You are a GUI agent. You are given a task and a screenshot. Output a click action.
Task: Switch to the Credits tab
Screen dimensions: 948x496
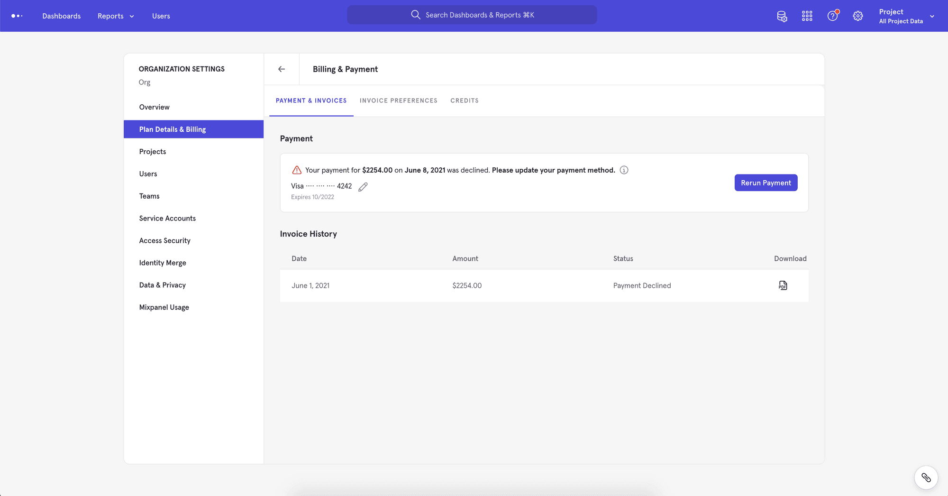[464, 101]
